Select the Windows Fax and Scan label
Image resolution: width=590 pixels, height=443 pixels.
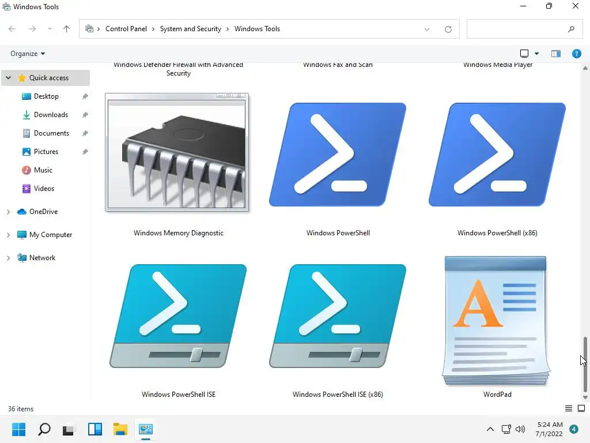338,65
